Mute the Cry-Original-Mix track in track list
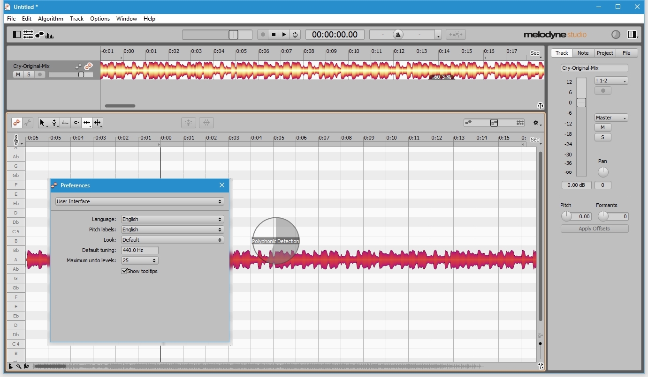The height and width of the screenshot is (377, 648). (18, 74)
